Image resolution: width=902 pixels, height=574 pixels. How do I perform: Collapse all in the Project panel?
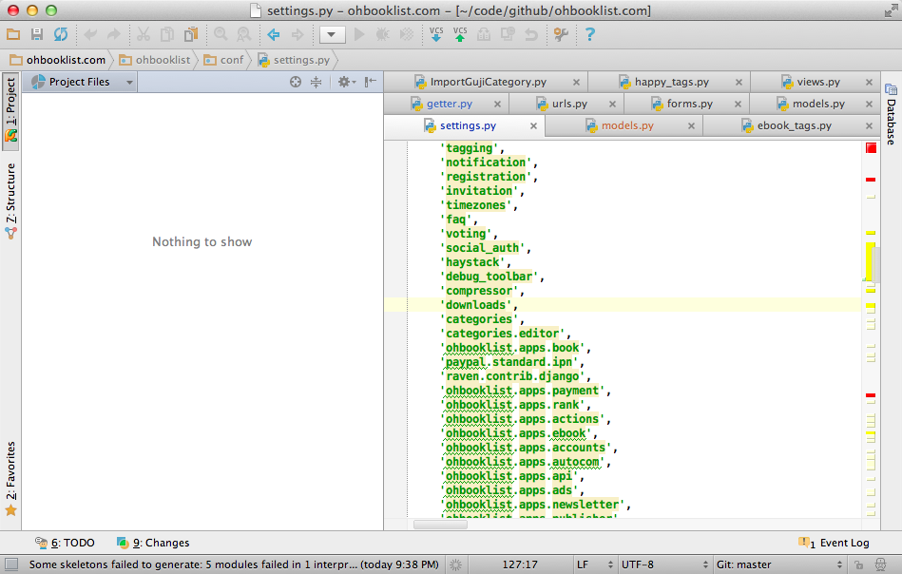316,82
